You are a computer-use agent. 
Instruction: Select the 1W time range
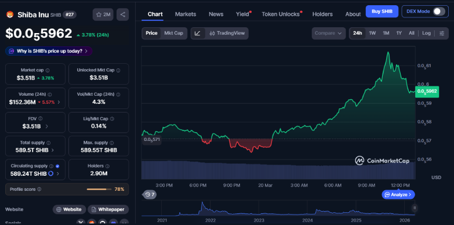click(x=372, y=33)
